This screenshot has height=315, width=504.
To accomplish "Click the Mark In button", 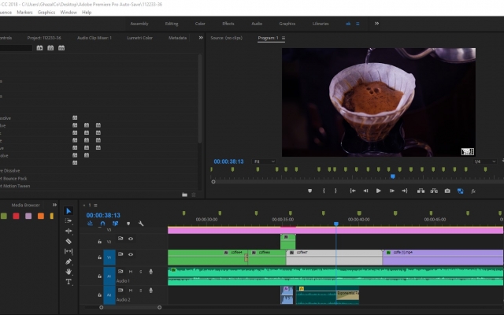I will [x=324, y=191].
